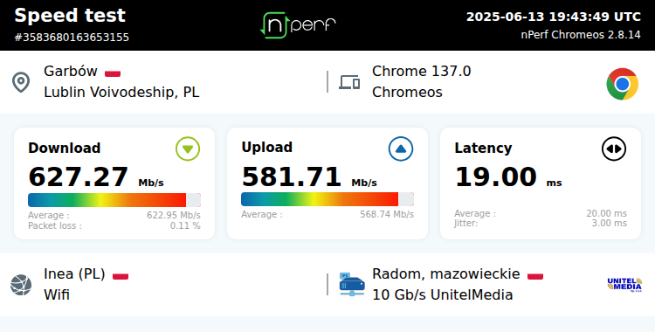
Task: Click the Speed test title
Action: [x=70, y=16]
